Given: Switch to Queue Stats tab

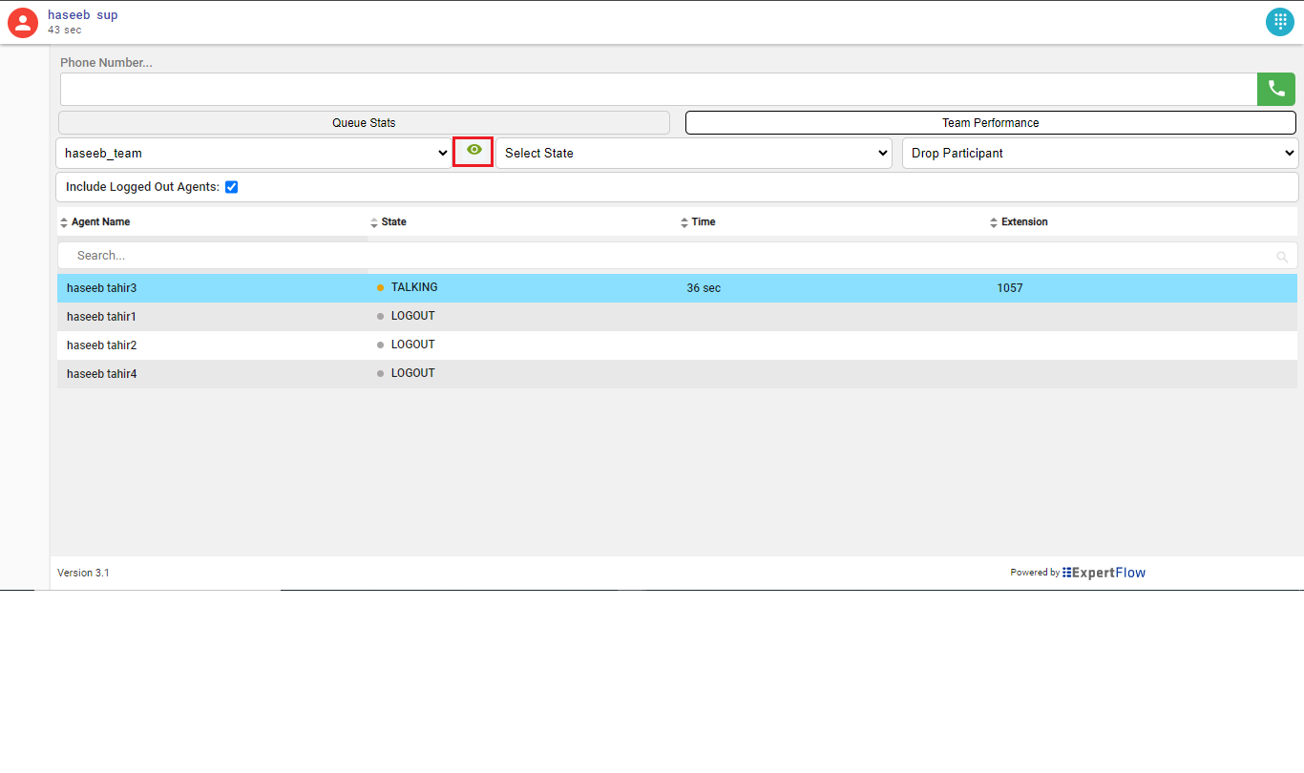Looking at the screenshot, I should [x=364, y=123].
